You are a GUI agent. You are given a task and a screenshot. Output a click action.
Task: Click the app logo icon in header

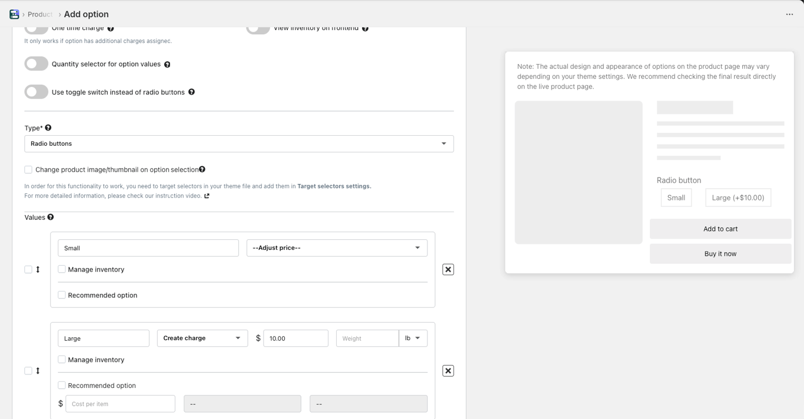pos(14,14)
